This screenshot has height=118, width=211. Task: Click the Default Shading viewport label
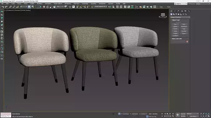click(x=26, y=10)
